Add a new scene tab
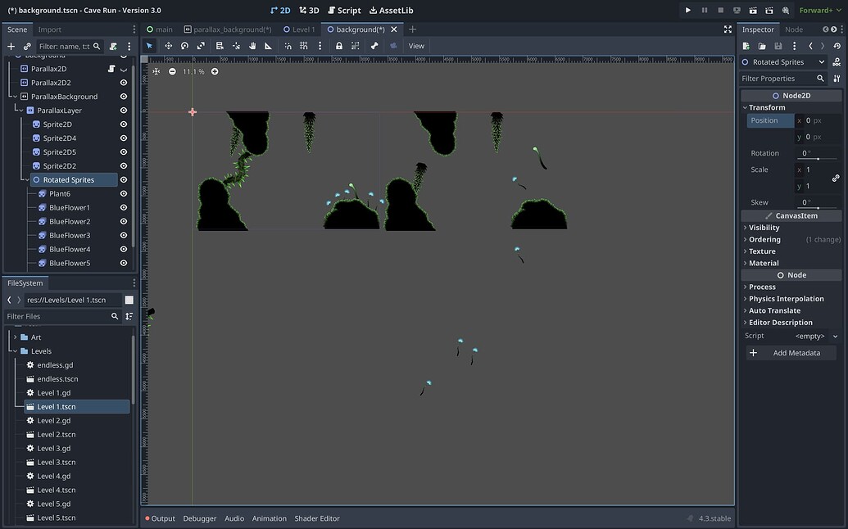Screen dimensions: 848x529 (x=412, y=29)
